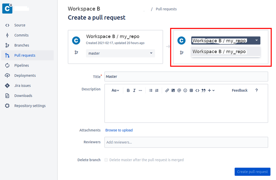Viewport: 276px width, 180px height.
Task: Open Jira issues in sidebar
Action: [23, 86]
